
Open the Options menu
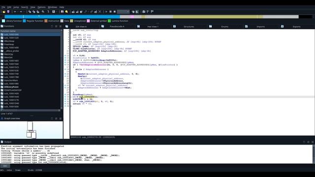[x=41, y=7]
